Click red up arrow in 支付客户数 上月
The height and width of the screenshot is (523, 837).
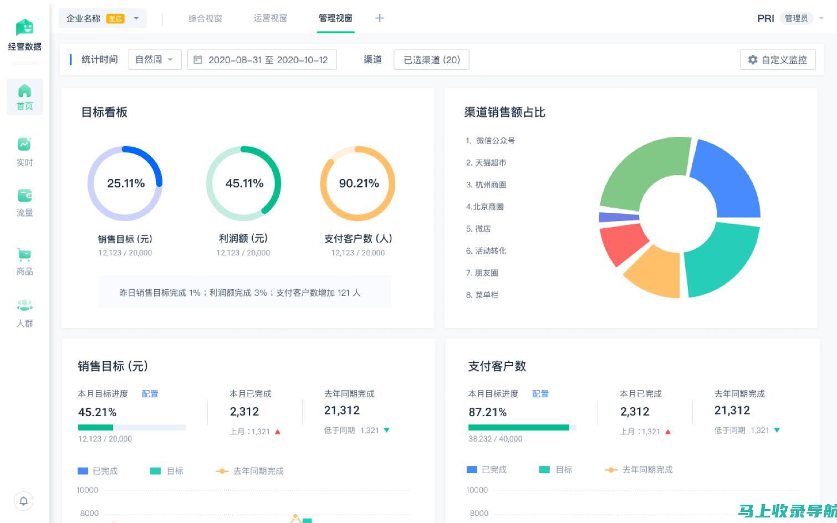(668, 432)
